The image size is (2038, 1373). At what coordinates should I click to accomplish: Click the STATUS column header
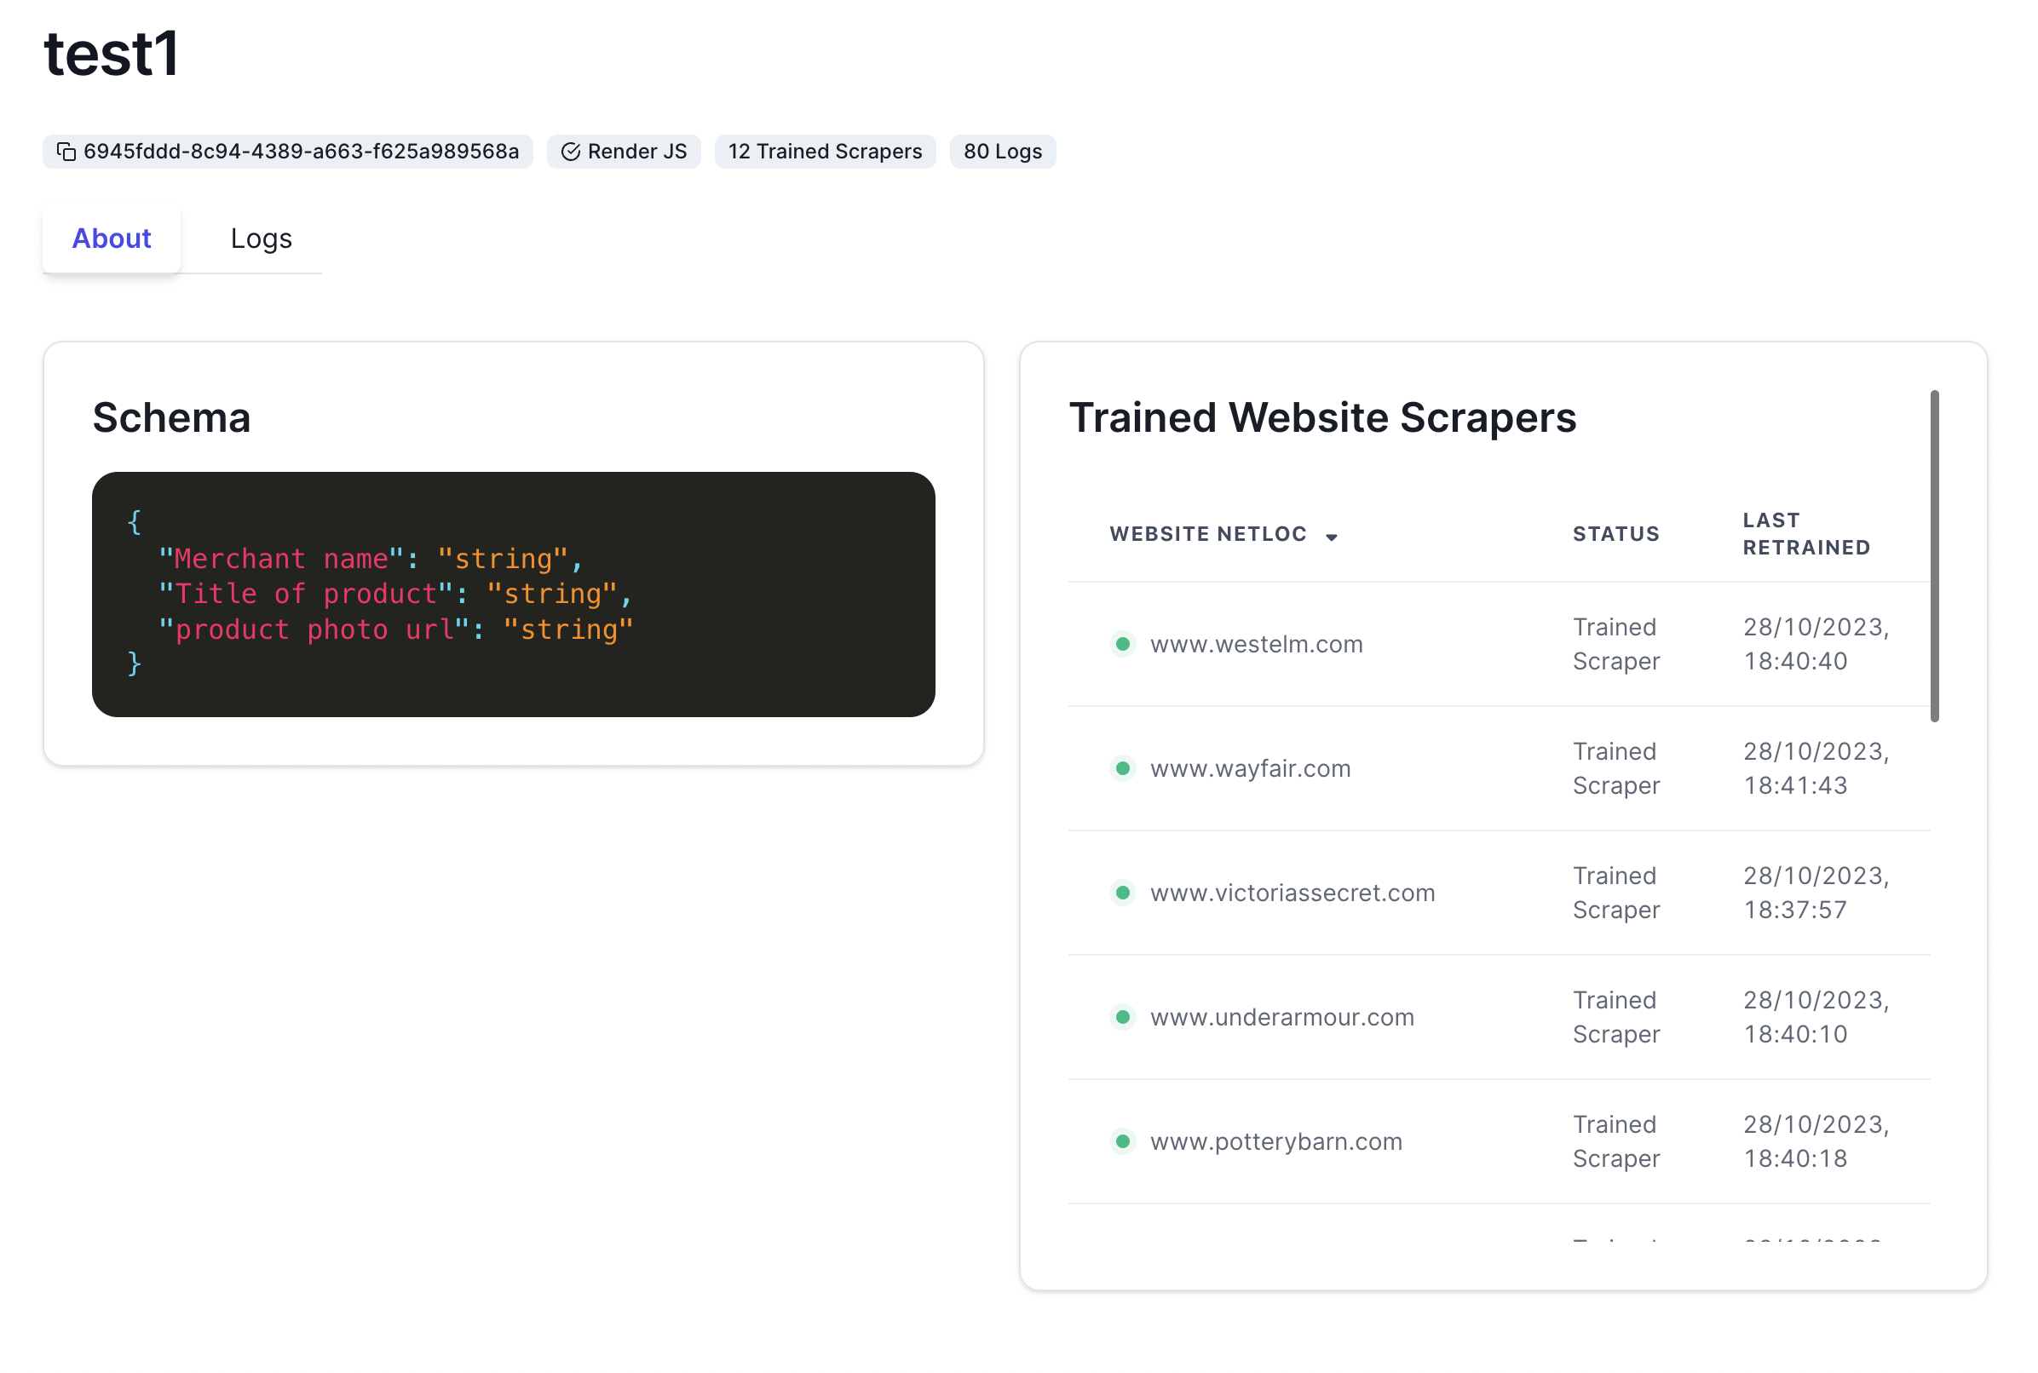pos(1616,534)
